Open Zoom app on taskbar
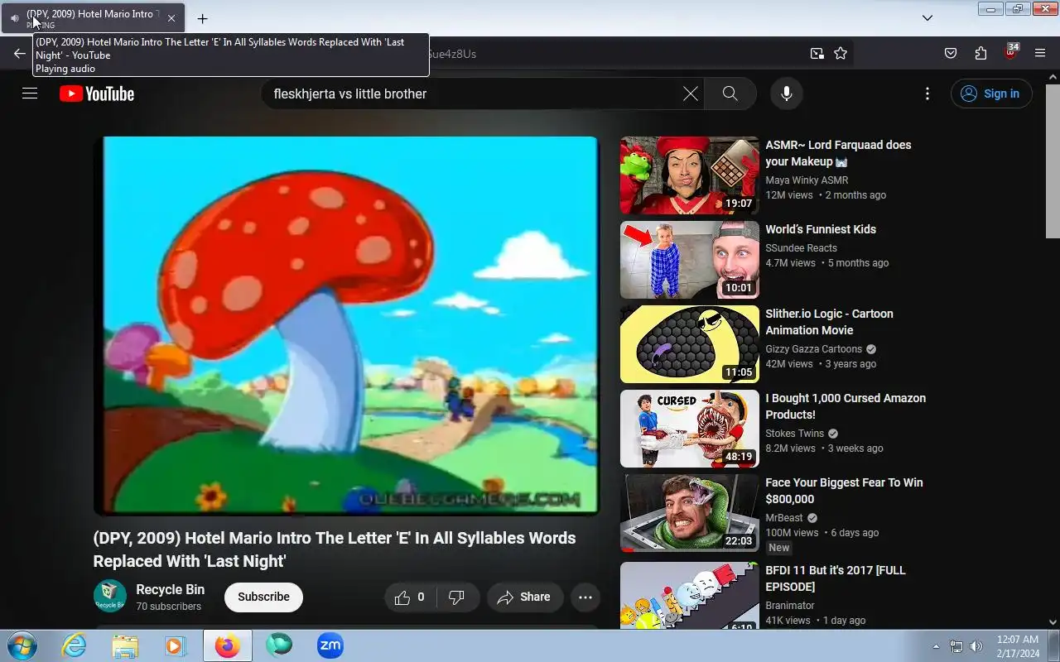Screen dimensions: 1060x662 pos(330,645)
